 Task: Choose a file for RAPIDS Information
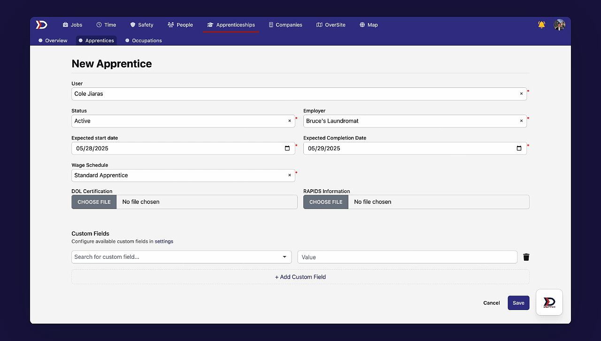(326, 202)
